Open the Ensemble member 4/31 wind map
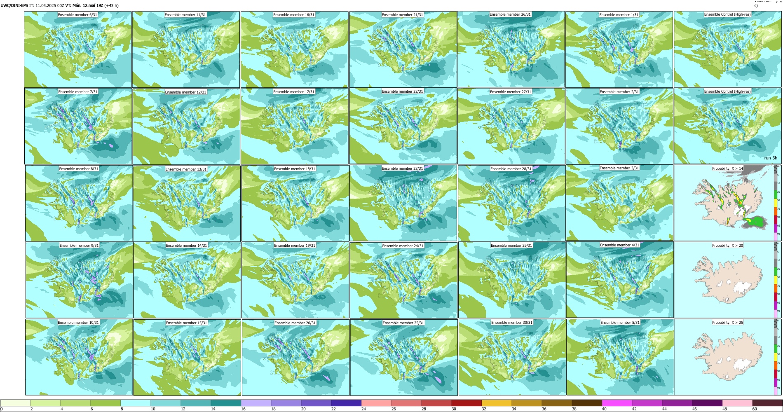 pos(620,280)
